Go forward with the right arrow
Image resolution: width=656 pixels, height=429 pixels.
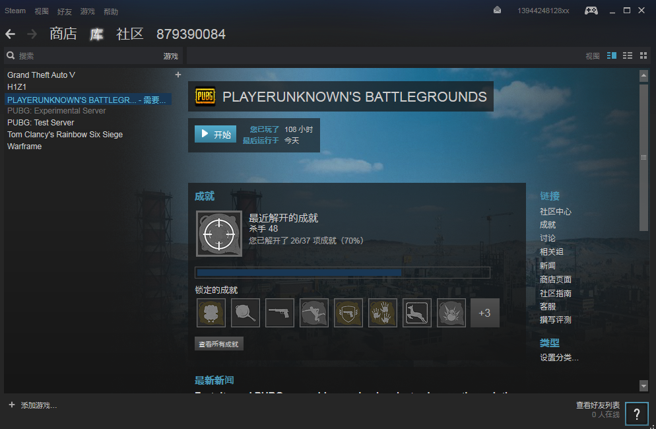pos(32,34)
